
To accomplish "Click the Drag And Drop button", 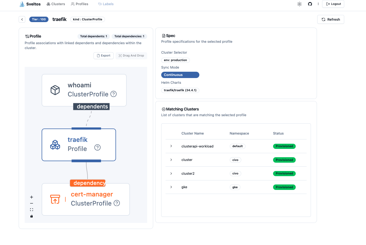I will coord(131,56).
